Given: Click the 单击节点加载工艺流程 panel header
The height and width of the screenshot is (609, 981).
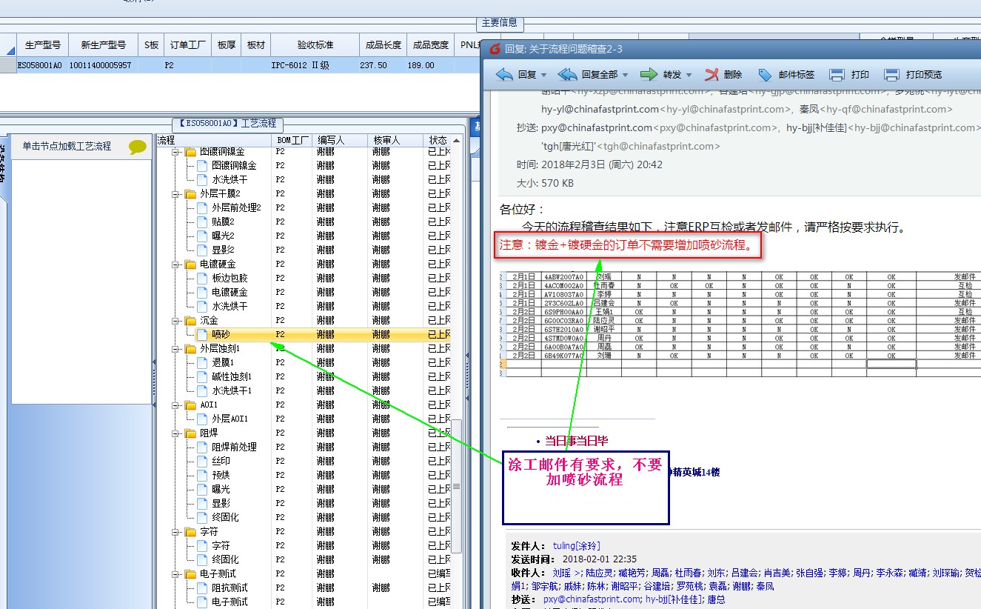Looking at the screenshot, I should (x=81, y=147).
